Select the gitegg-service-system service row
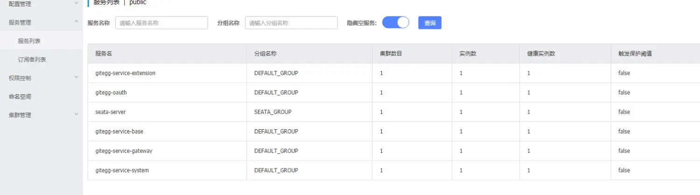700x195 pixels. coord(122,170)
